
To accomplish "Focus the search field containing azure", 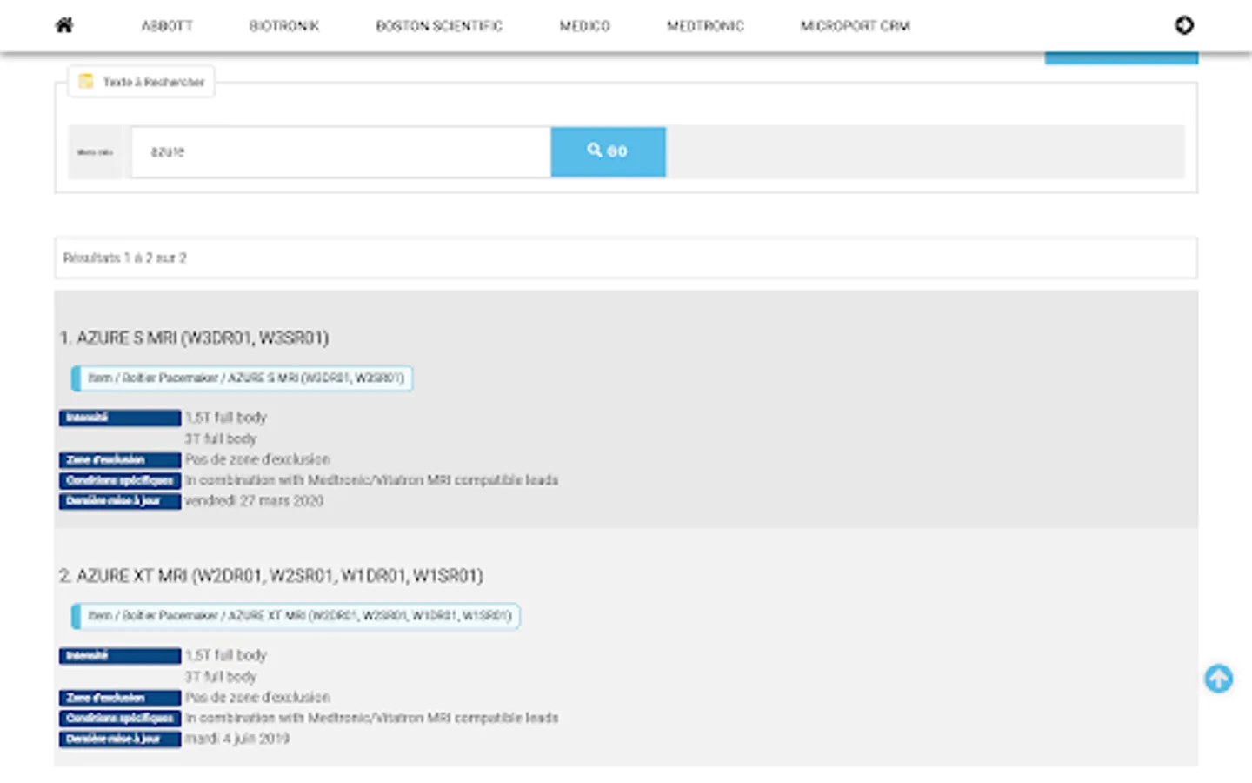I will tap(341, 151).
